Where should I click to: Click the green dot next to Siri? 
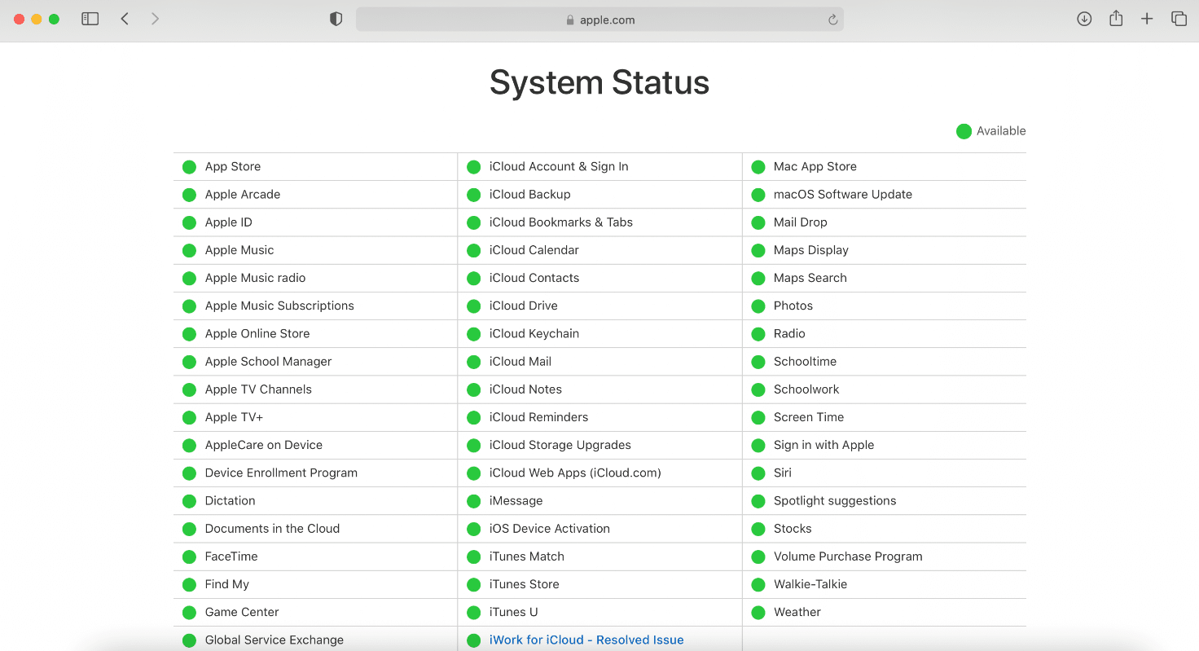coord(758,473)
